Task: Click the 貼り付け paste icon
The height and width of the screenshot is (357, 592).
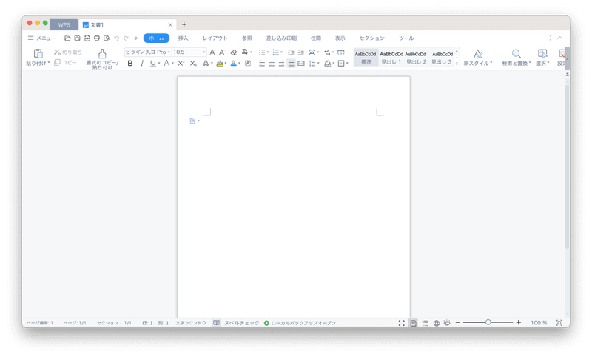Action: (38, 53)
